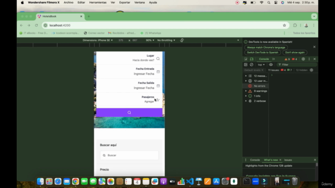Select the No errors row
This screenshot has height=188, width=335.
point(256,86)
